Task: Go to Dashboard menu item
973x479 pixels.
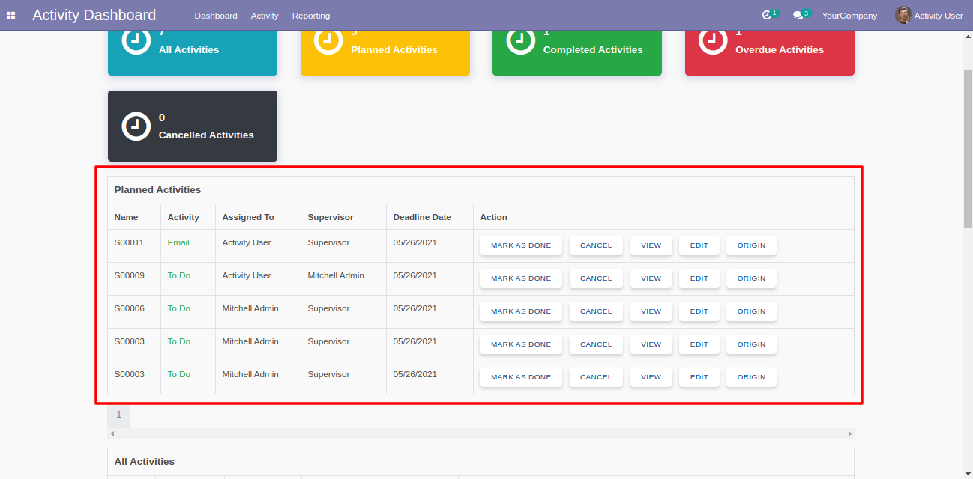Action: pyautogui.click(x=216, y=16)
